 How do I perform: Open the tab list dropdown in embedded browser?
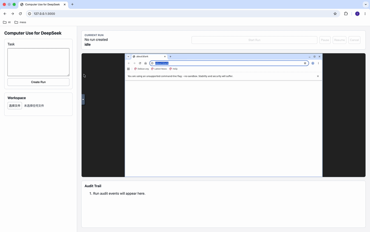(x=128, y=57)
